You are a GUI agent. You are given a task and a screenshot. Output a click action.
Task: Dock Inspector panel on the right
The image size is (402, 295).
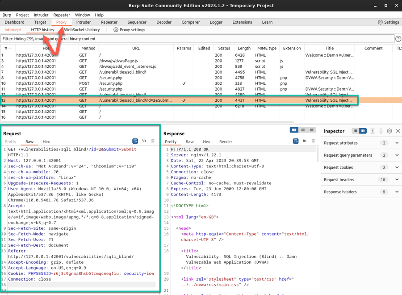tap(363, 131)
